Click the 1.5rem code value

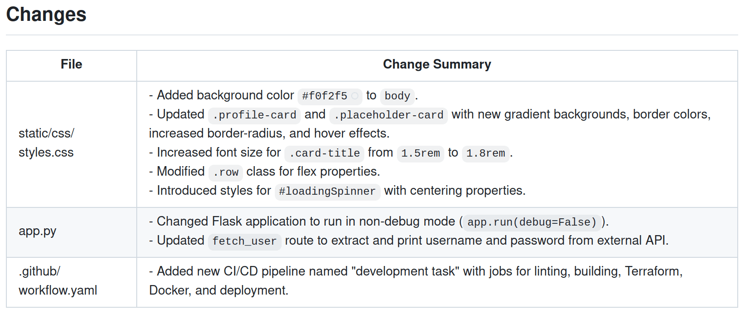pyautogui.click(x=420, y=153)
